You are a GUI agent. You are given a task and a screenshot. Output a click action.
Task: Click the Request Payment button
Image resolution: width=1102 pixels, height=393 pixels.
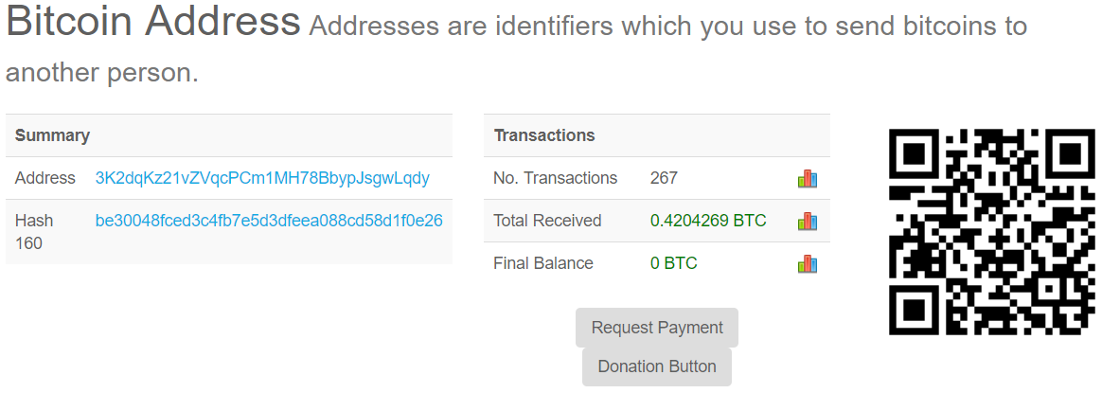pyautogui.click(x=657, y=328)
